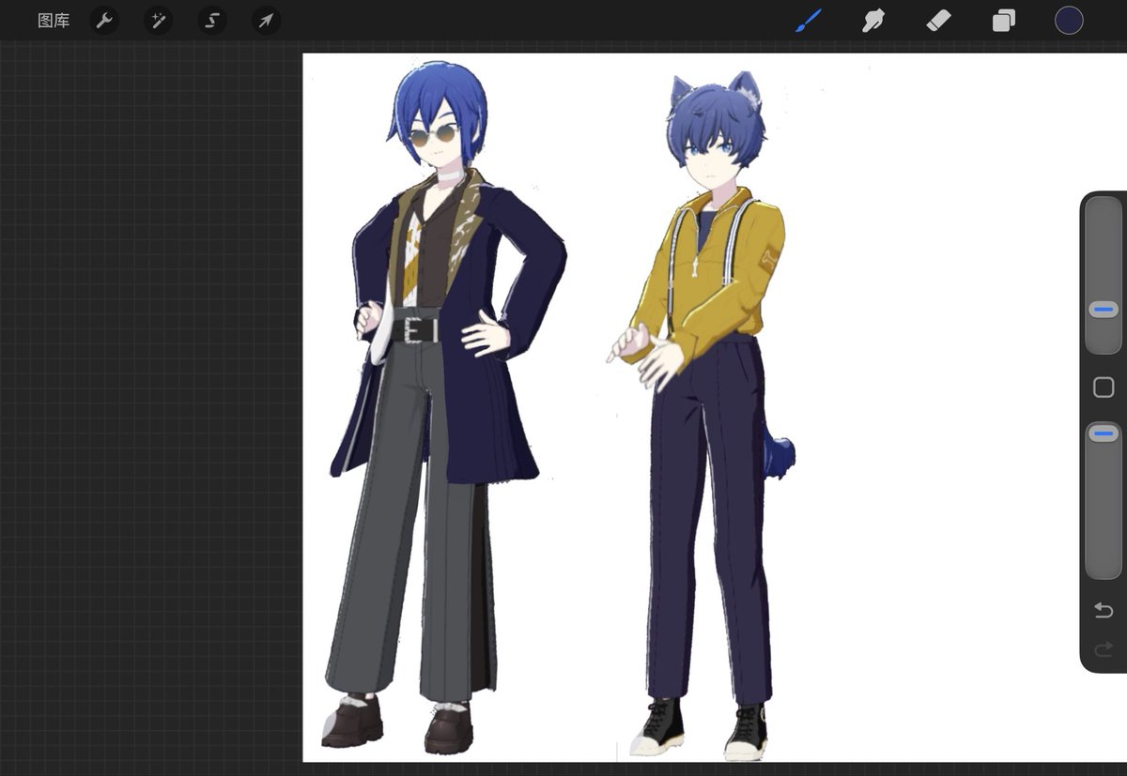Redo with the dimmed redo arrow
This screenshot has height=776, width=1127.
(1104, 648)
